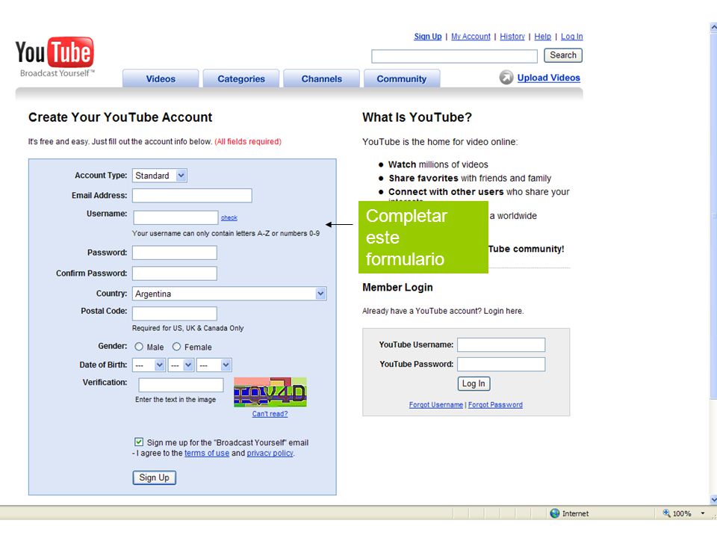Uncheck the Broadcast Yourself email signup
This screenshot has height=538, width=717.
(x=139, y=442)
